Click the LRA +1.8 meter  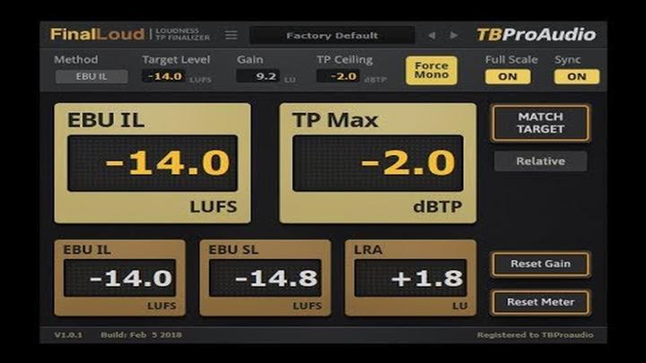411,278
